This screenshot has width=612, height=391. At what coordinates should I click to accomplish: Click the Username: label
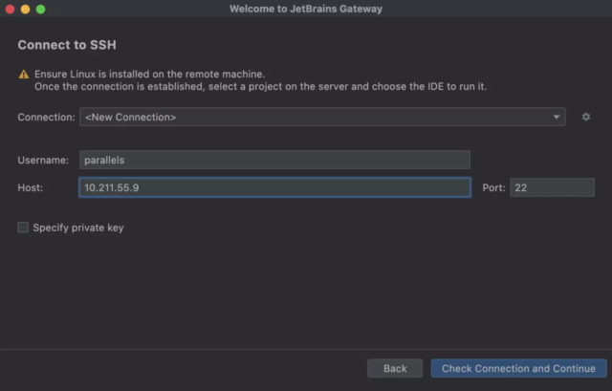[43, 160]
